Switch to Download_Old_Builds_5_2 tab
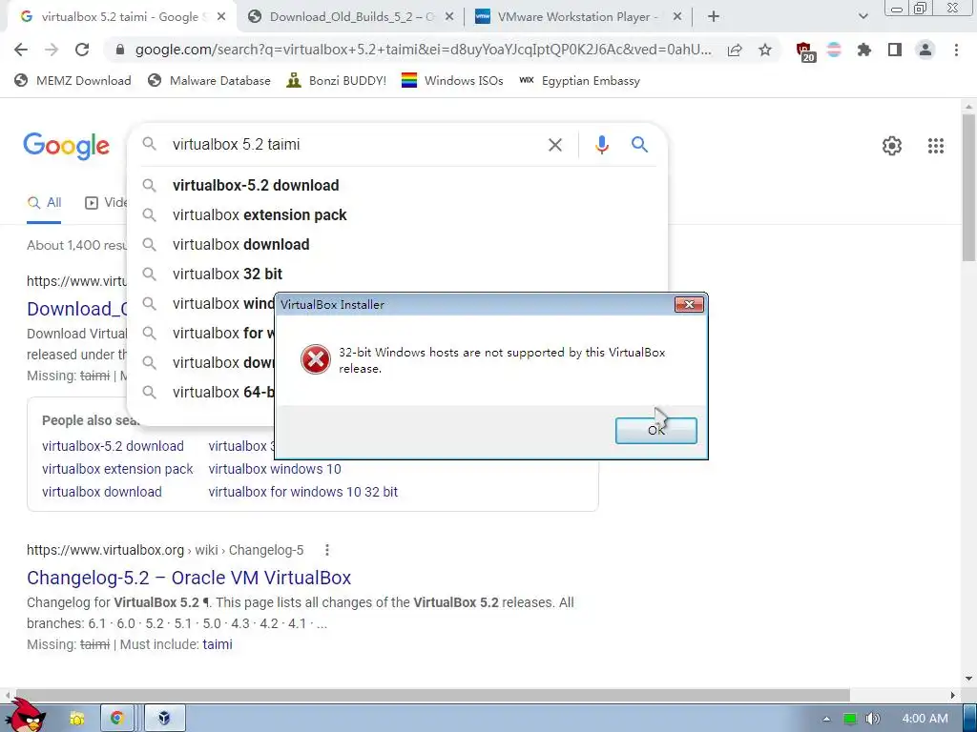 tap(351, 17)
